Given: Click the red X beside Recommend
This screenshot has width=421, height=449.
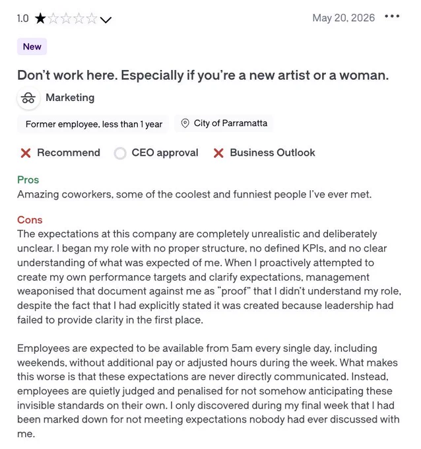Looking at the screenshot, I should point(26,153).
